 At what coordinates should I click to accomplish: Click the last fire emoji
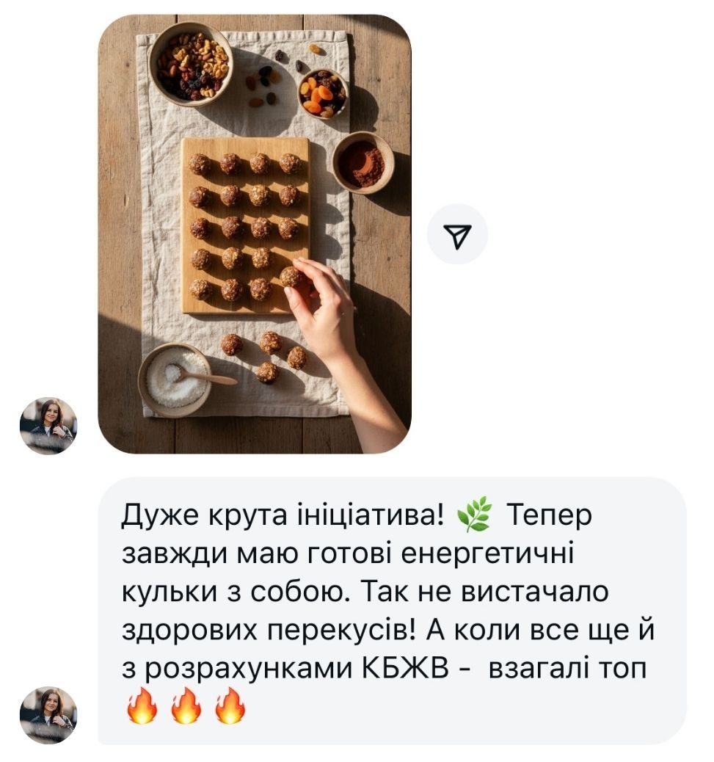(x=230, y=705)
